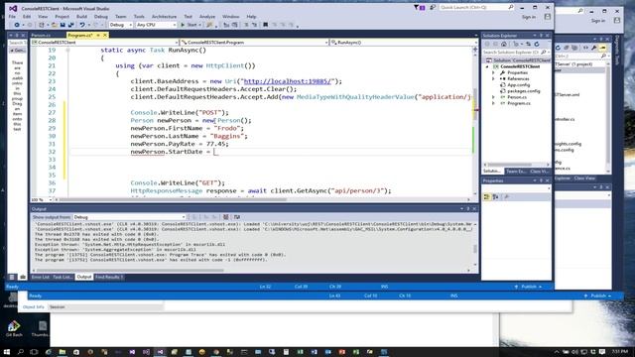Open the ConsoleRESTClient project navigation dropdown
The image size is (635, 357).
[x=105, y=42]
